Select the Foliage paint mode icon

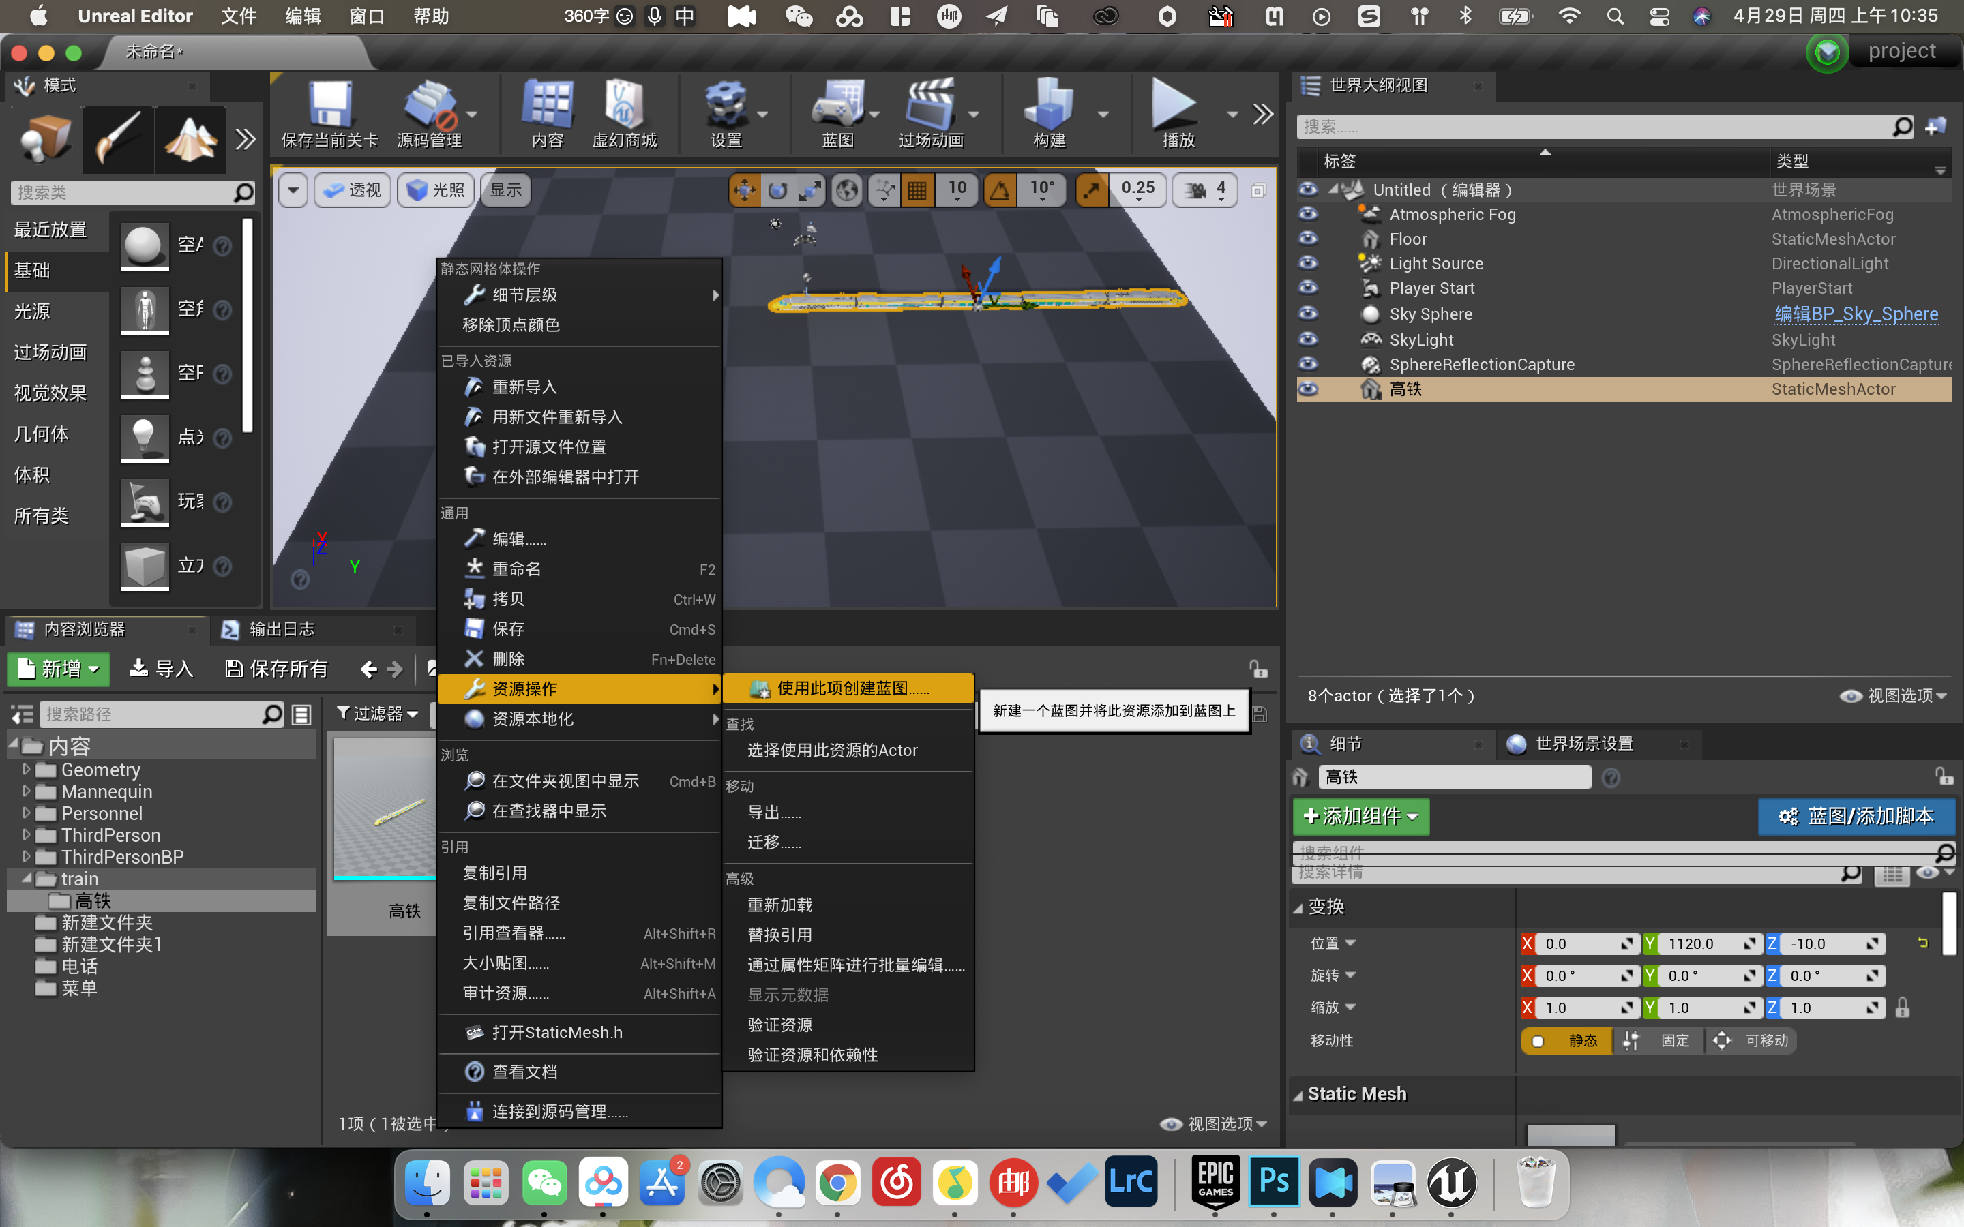point(118,139)
